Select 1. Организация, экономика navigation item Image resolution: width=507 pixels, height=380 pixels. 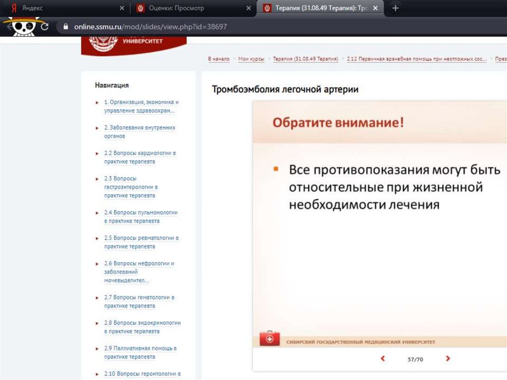coord(141,106)
